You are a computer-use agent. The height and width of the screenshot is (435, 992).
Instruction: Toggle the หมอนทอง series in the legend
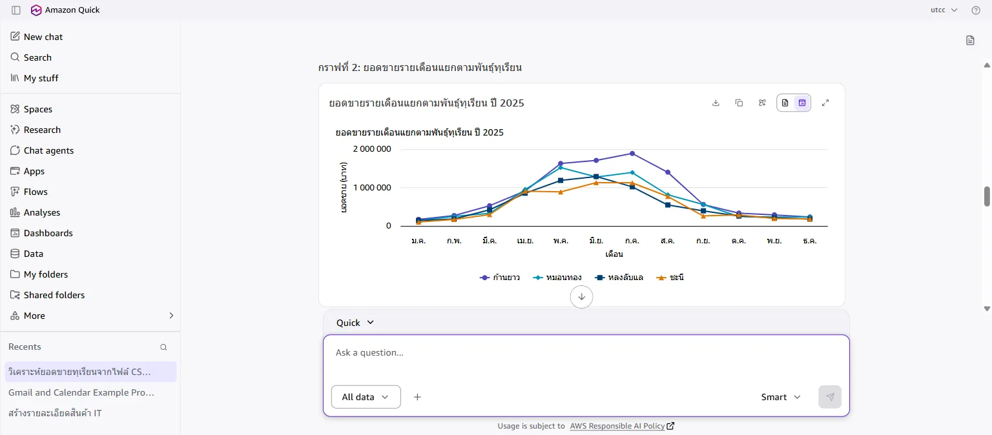pyautogui.click(x=557, y=278)
